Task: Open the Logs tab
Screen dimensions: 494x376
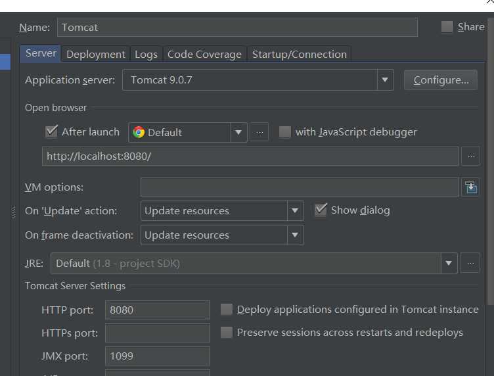Action: (146, 54)
